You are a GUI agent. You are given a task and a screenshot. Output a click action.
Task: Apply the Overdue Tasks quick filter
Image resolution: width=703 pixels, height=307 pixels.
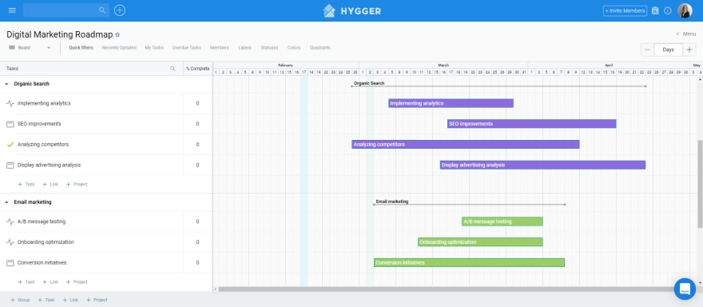point(186,48)
